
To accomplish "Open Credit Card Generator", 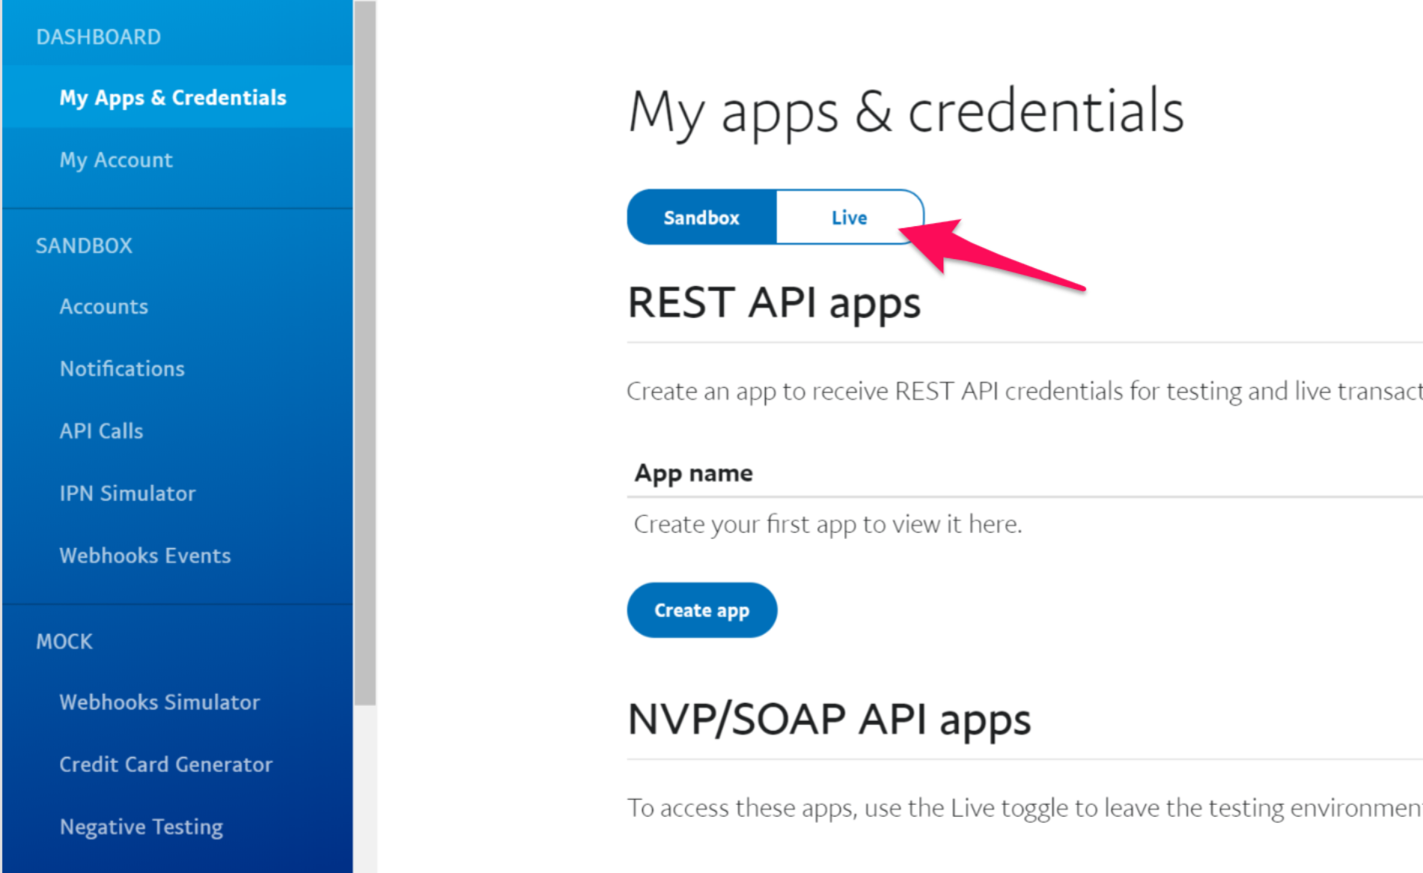I will point(166,764).
